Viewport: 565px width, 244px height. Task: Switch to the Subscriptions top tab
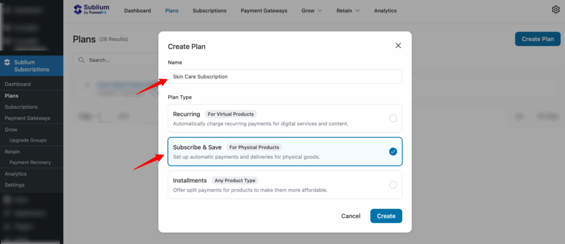point(209,10)
